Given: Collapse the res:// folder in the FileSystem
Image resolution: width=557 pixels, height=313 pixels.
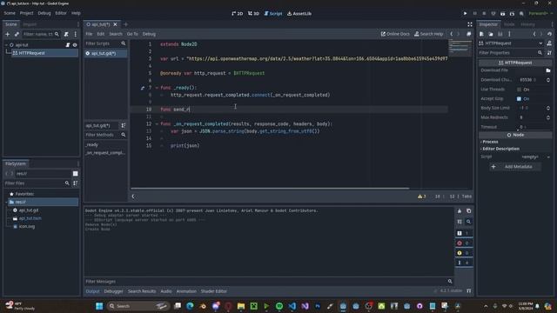Looking at the screenshot, I should (x=6, y=202).
